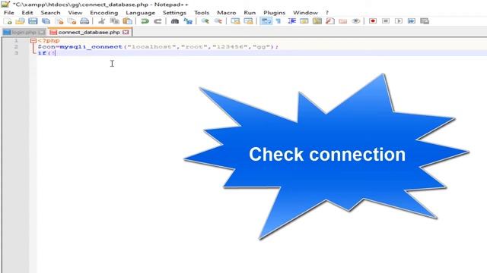Screen dimensions: 487x273
Task: Play back the recorded macro
Action: point(399,21)
